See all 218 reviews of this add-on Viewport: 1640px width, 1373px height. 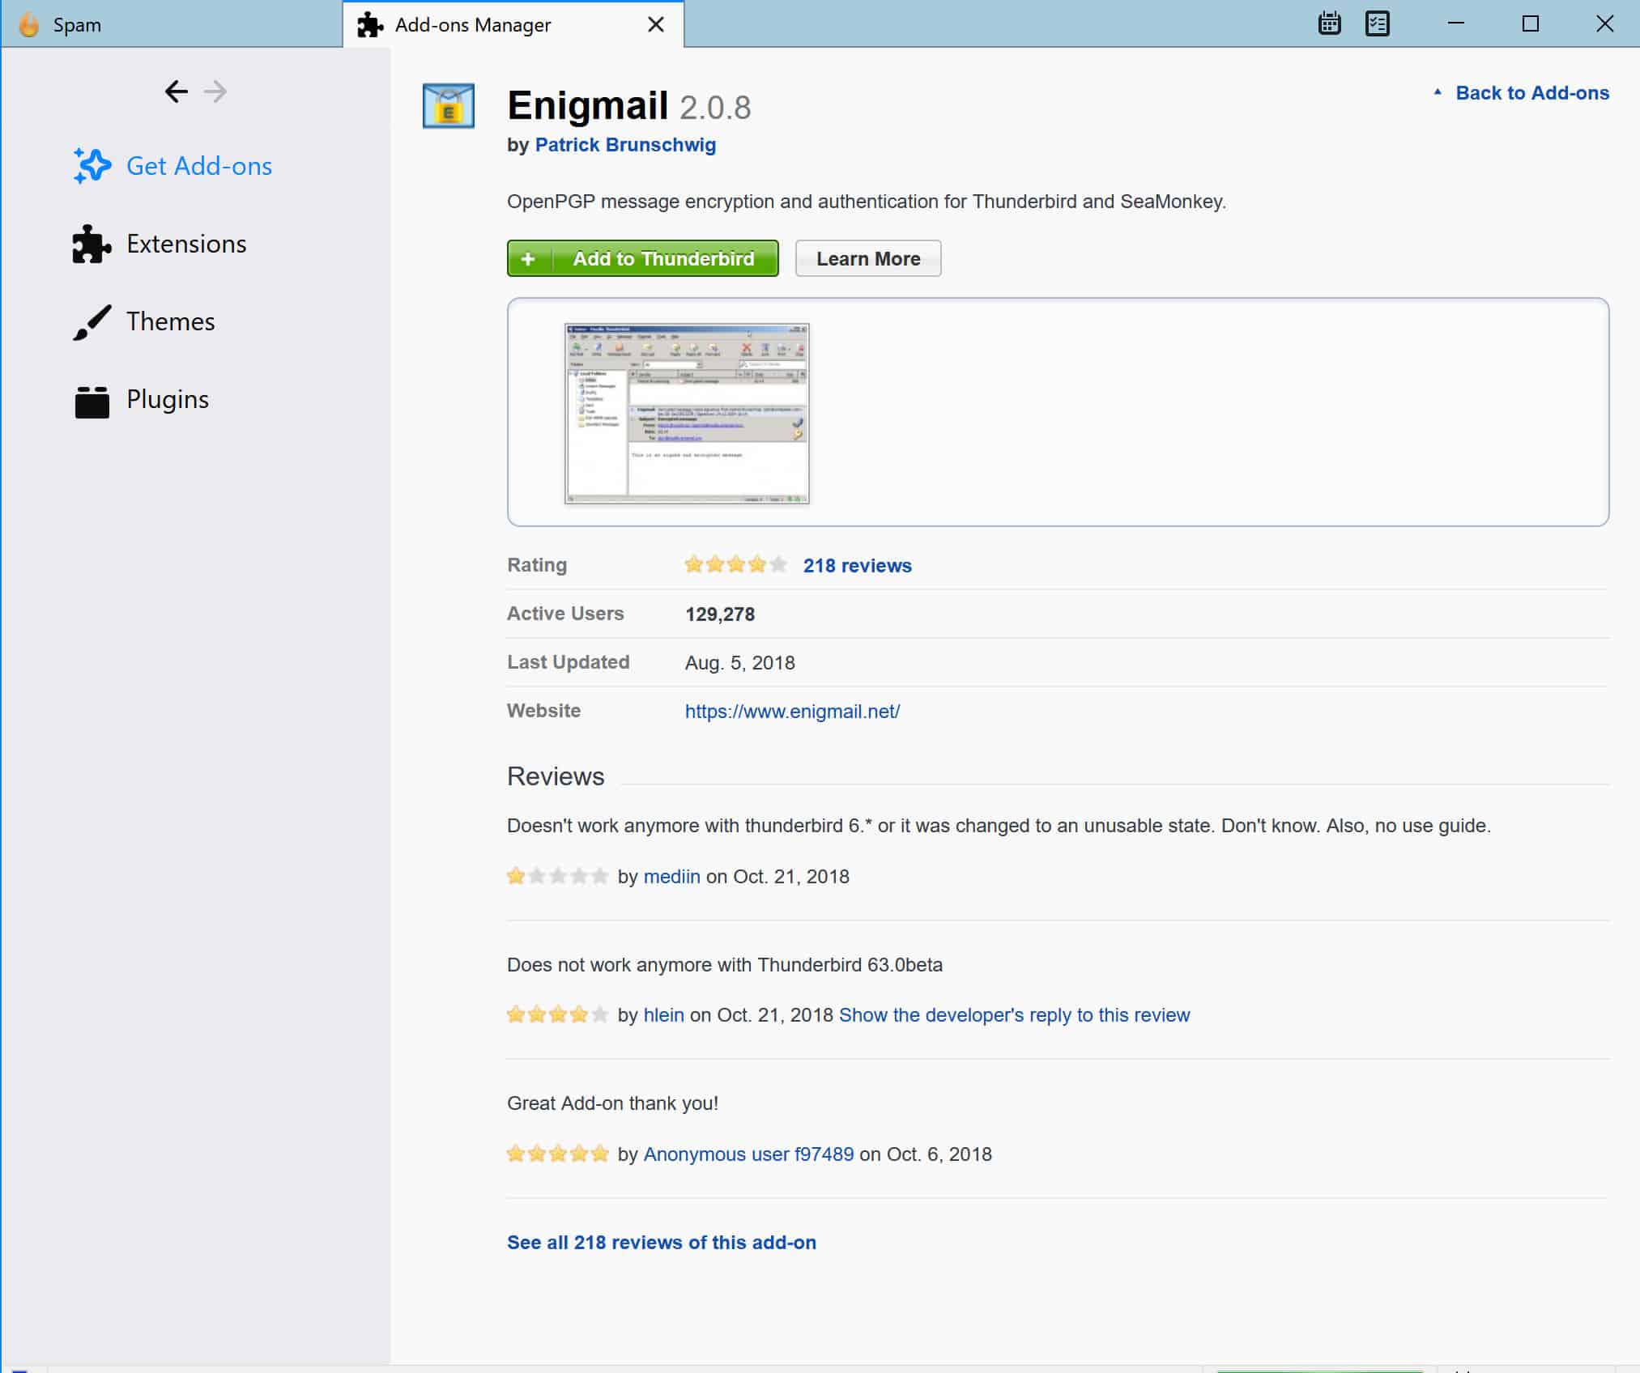pos(662,1243)
